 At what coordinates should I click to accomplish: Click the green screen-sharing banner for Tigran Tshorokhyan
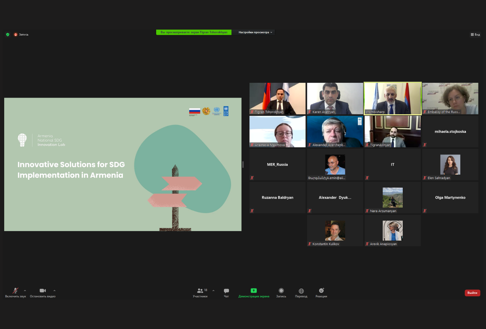click(x=193, y=32)
